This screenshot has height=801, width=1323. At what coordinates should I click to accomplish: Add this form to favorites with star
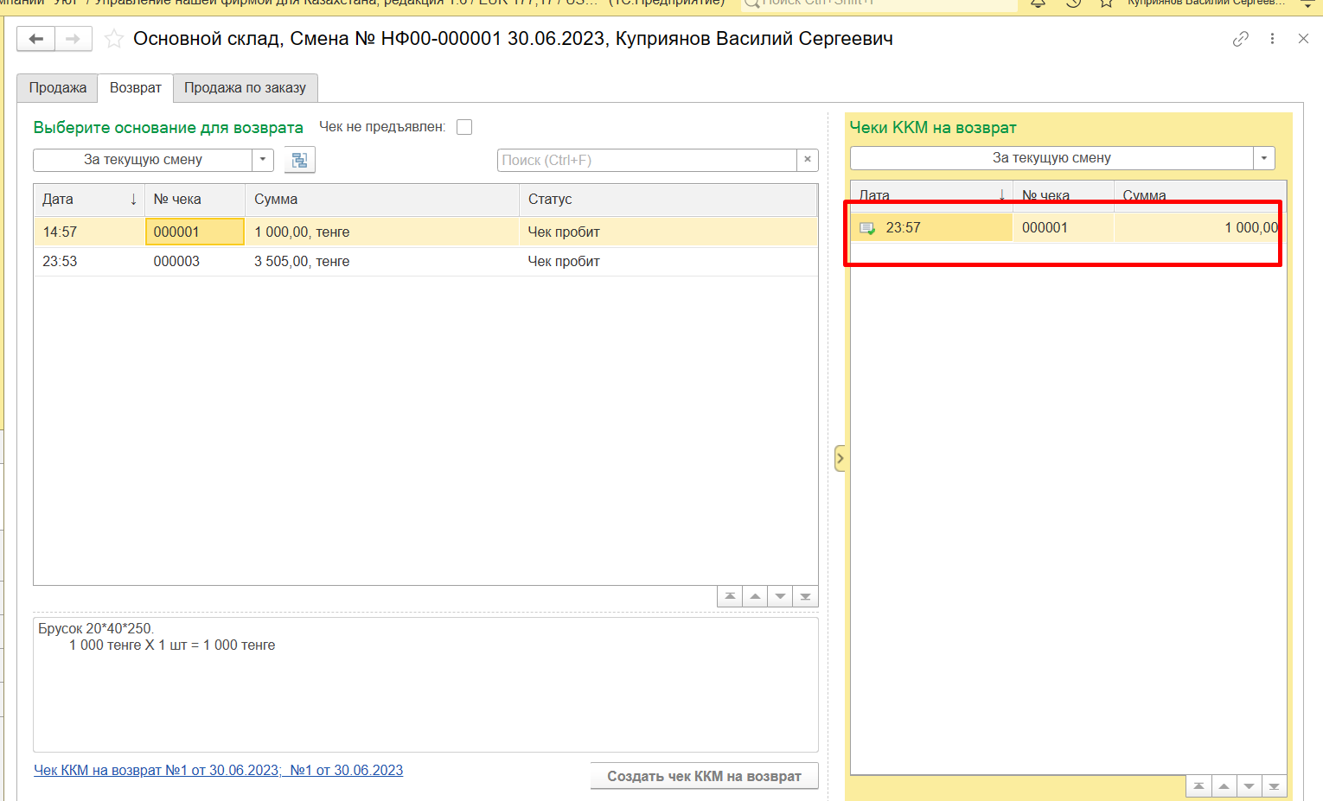click(114, 39)
